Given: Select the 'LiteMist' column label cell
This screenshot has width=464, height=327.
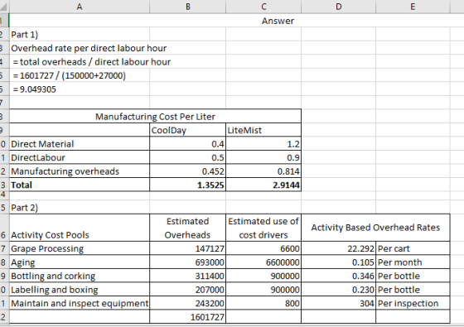Looking at the screenshot, I should [x=263, y=130].
